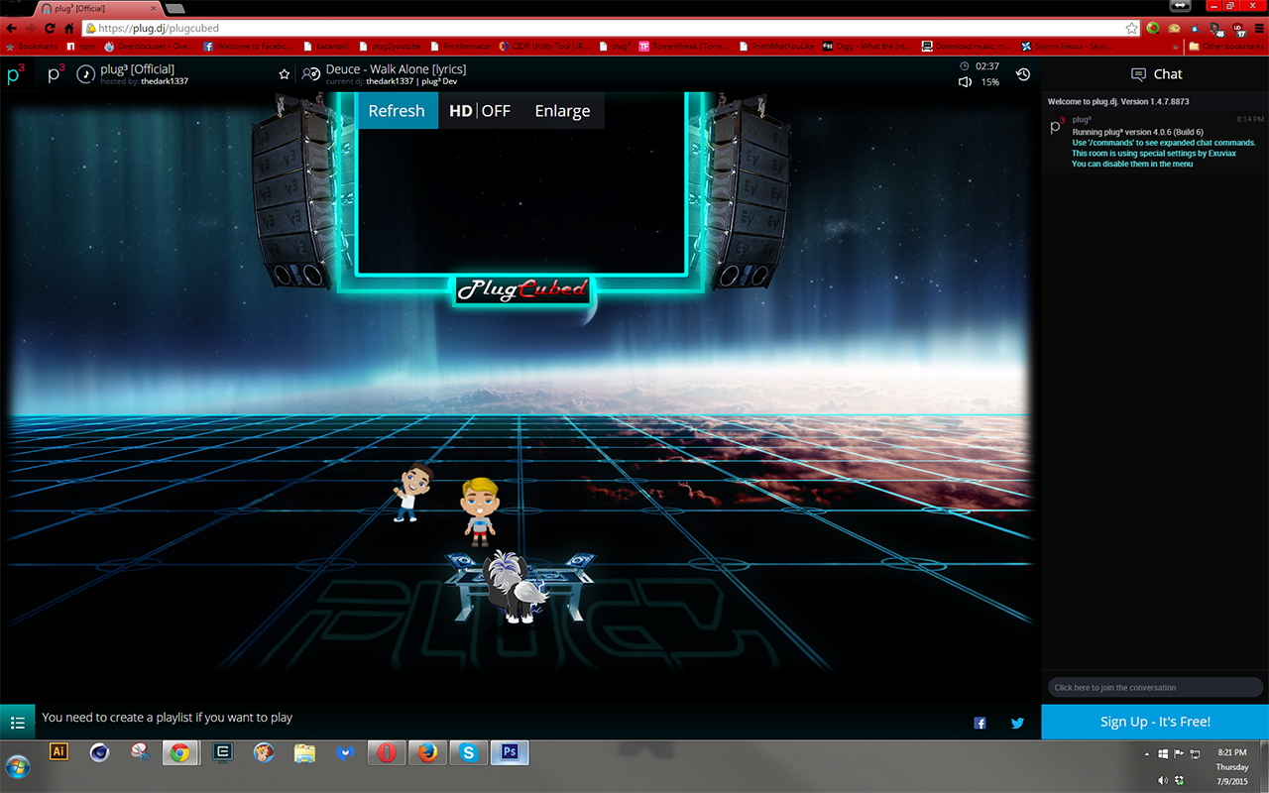Open Adobe Illustrator from the taskbar
1269x793 pixels.
pyautogui.click(x=58, y=752)
